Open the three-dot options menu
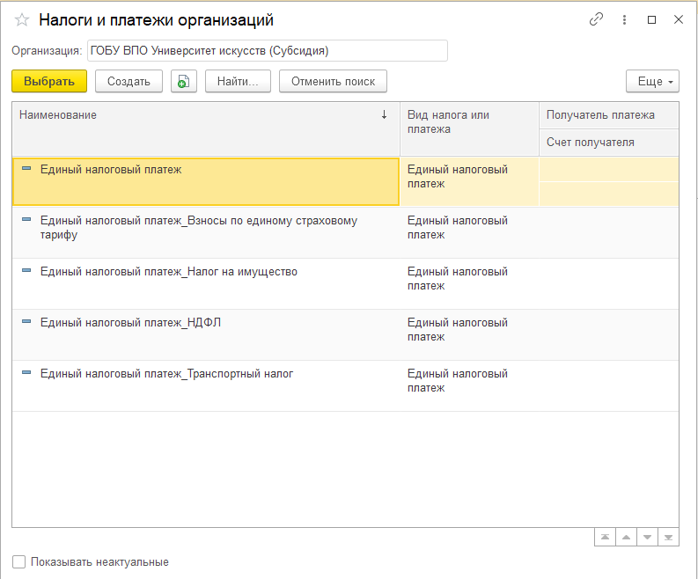This screenshot has height=579, width=698. pyautogui.click(x=625, y=19)
